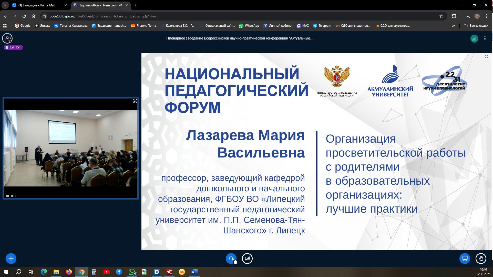
Task: Make the БГПУ webcam fullscreen
Action: [135, 101]
